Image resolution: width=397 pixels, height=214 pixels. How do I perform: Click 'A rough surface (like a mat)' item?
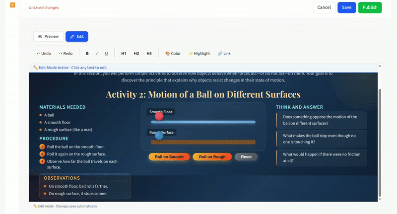(x=68, y=130)
